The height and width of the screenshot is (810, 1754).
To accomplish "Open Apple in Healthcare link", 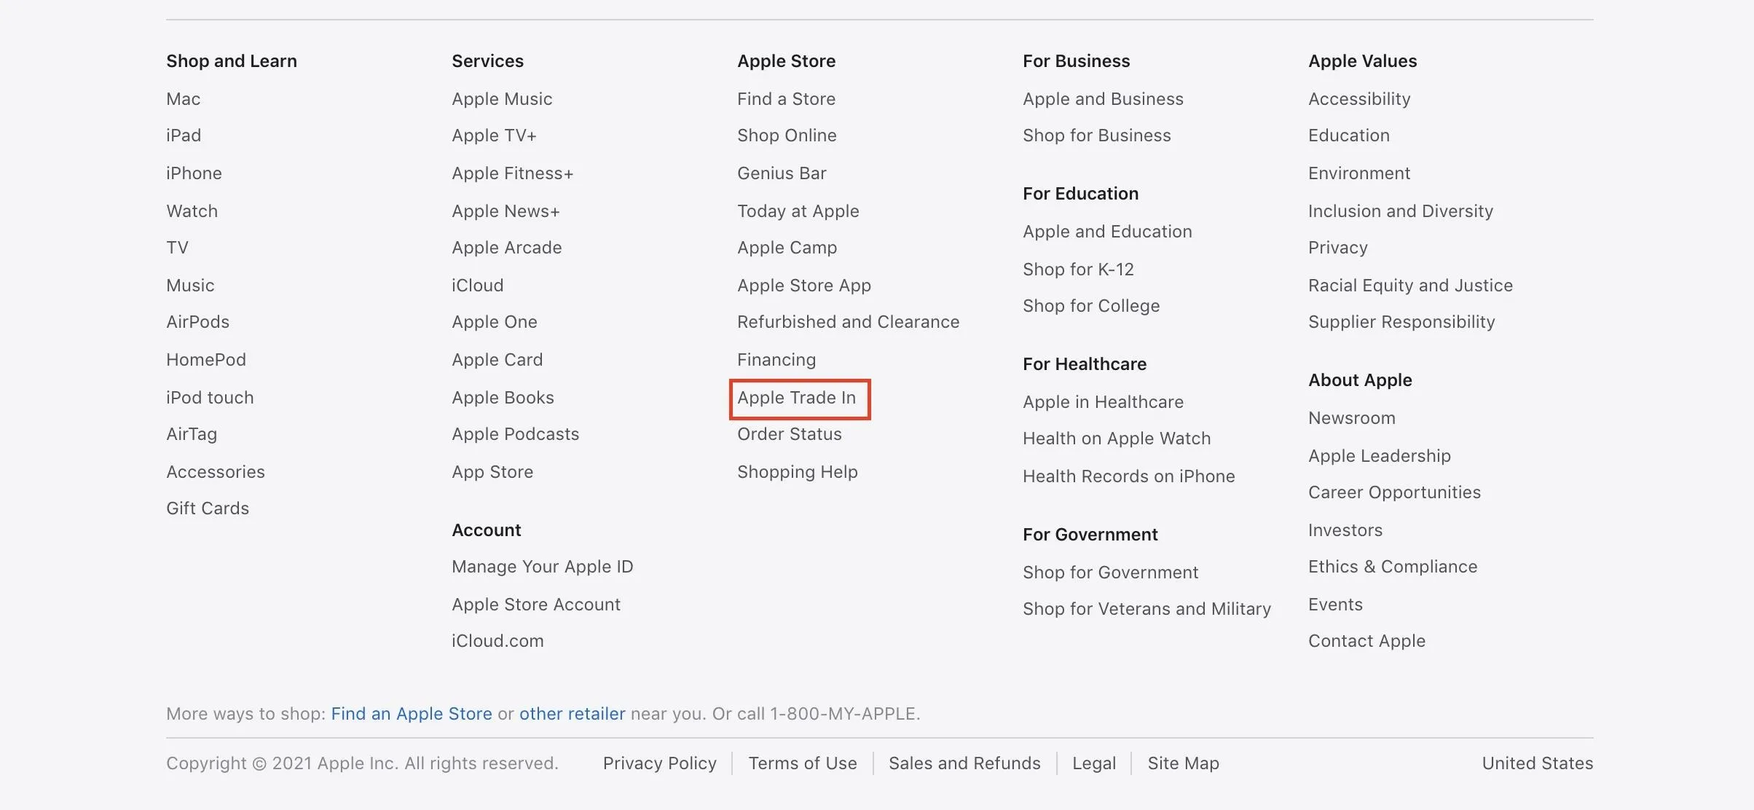I will pyautogui.click(x=1103, y=402).
